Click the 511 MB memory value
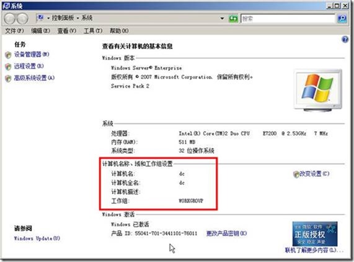This screenshot has height=262, width=354. [x=187, y=142]
